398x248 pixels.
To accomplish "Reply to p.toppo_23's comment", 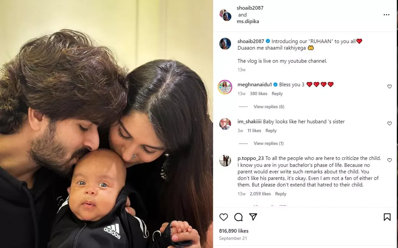I will [x=281, y=194].
